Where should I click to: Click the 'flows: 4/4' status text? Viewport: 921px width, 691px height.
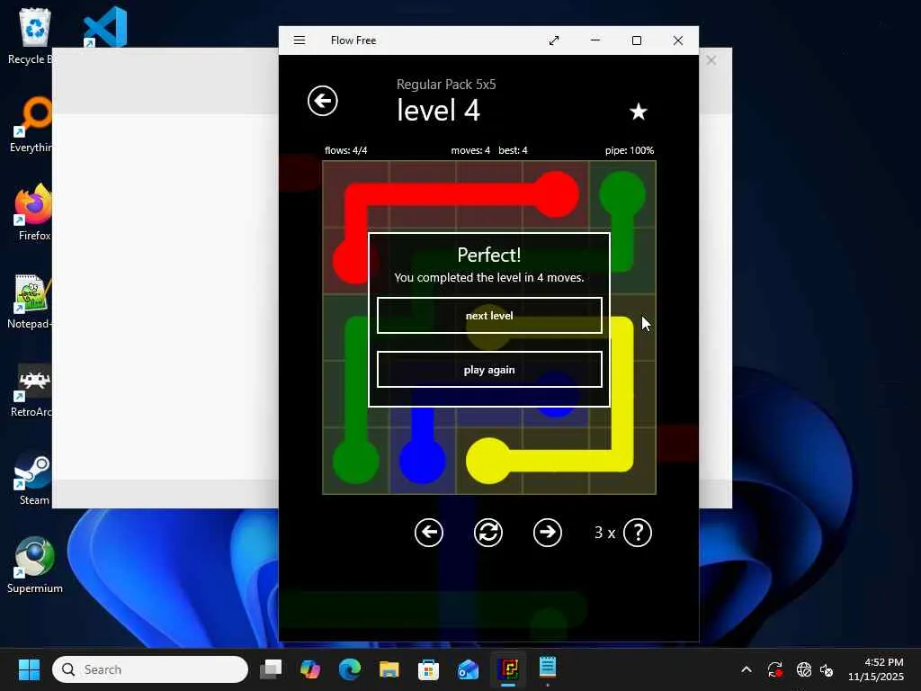tap(346, 150)
